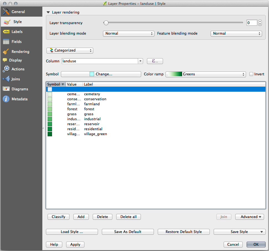Viewport: 269px width, 251px height.
Task: Enable the Invert color ramp checkbox
Action: click(251, 74)
